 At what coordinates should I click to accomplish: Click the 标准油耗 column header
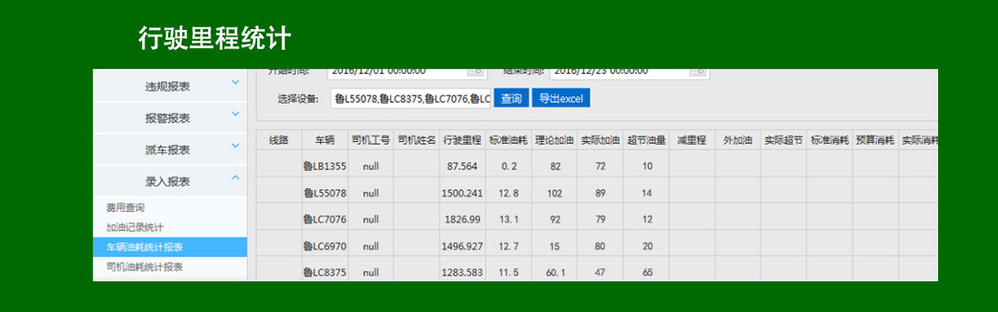508,140
